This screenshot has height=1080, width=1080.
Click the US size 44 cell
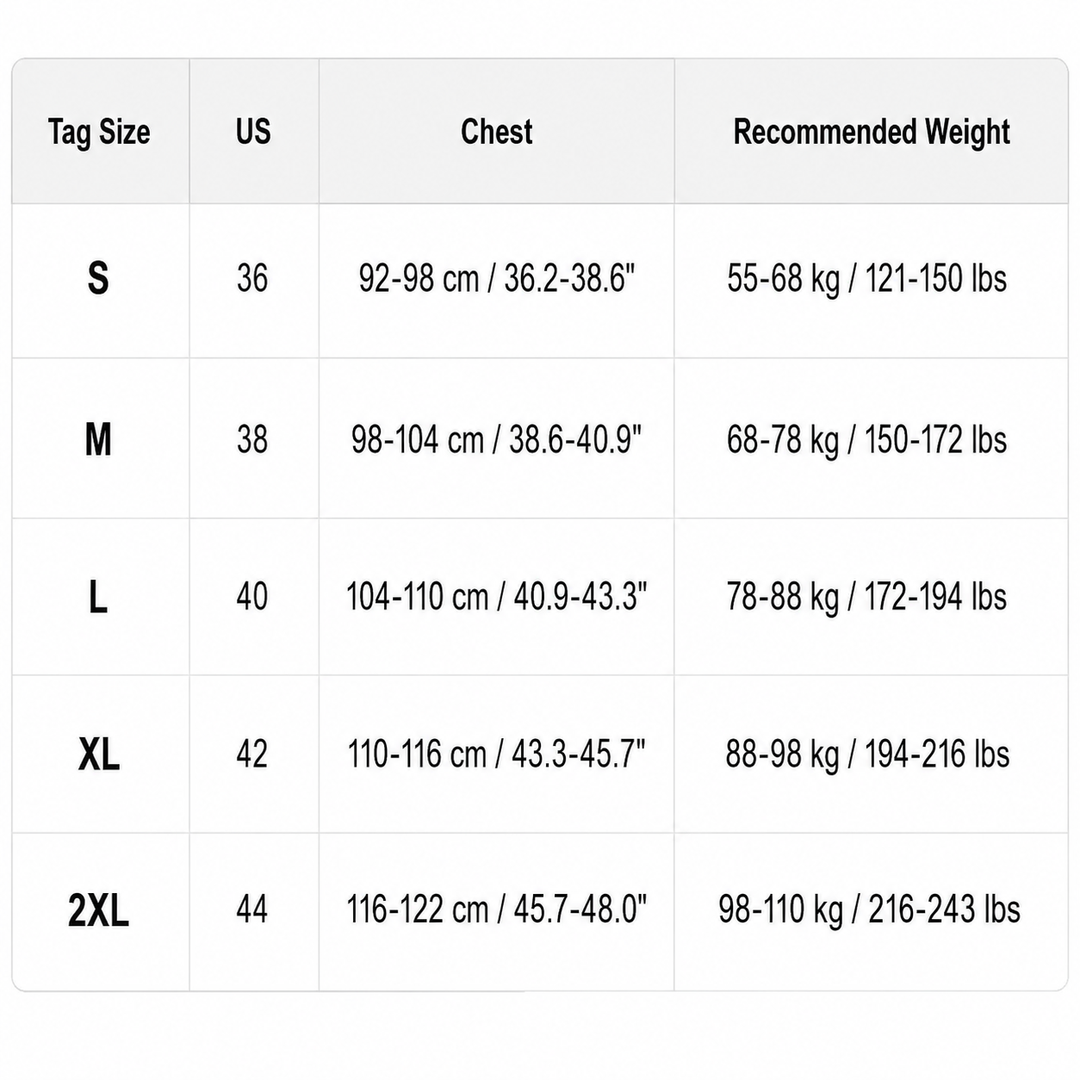(252, 909)
